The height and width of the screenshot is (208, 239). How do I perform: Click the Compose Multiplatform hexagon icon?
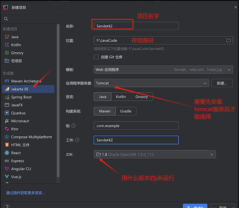[x=7, y=137]
